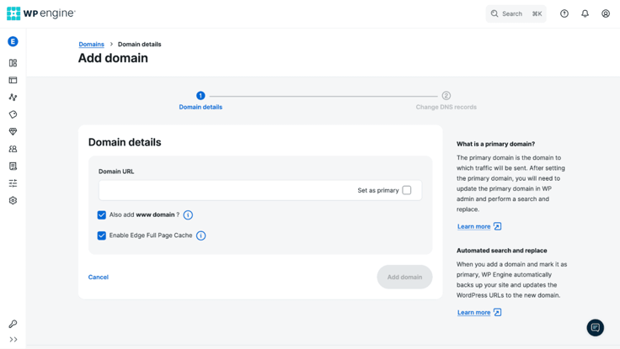Check Set as primary checkbox
620x349 pixels.
(407, 190)
